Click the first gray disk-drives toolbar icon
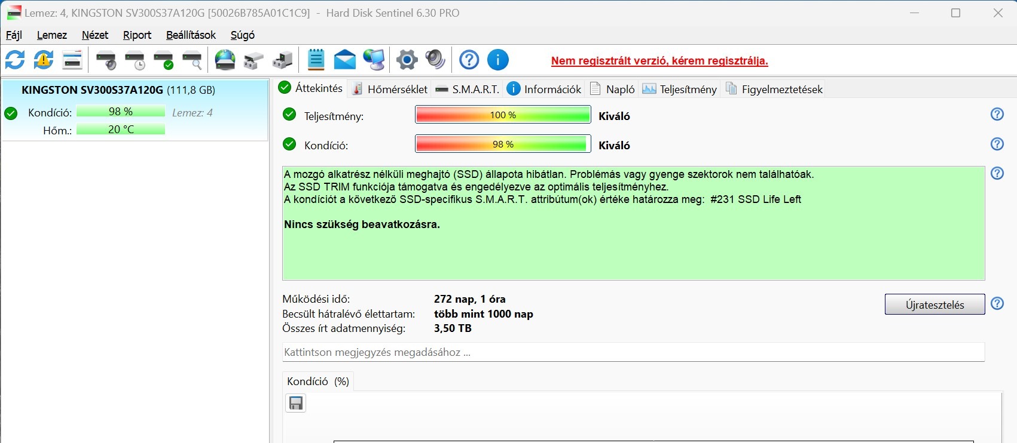 click(x=254, y=60)
